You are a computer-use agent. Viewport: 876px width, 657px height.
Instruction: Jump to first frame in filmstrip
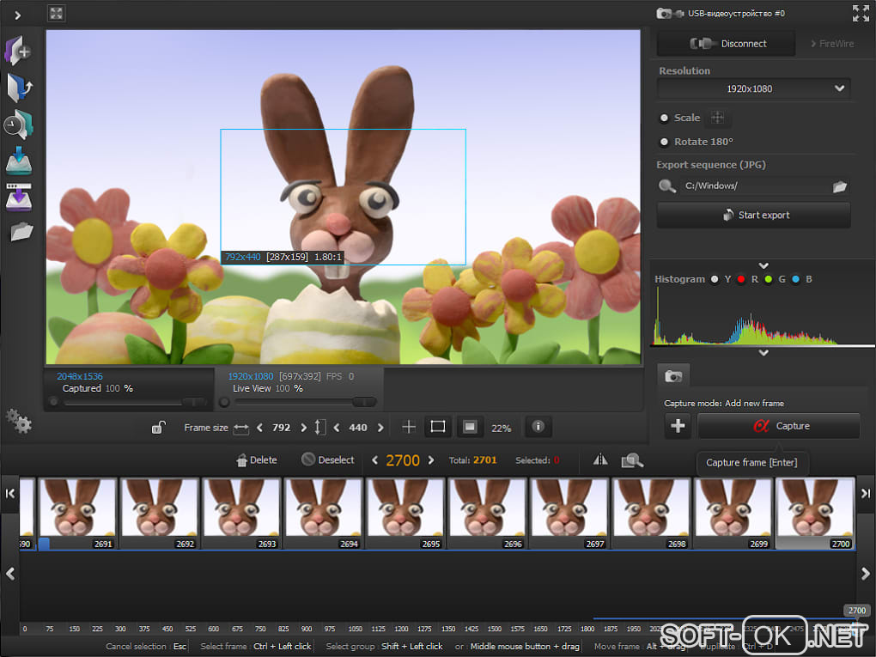coord(10,493)
